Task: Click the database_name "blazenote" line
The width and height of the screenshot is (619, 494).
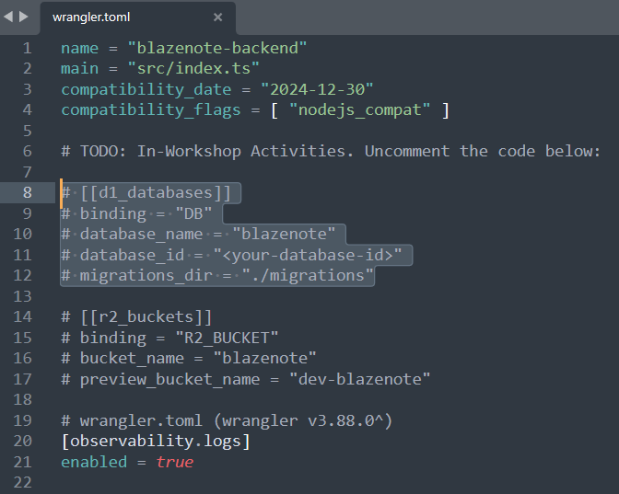Action: pos(198,235)
